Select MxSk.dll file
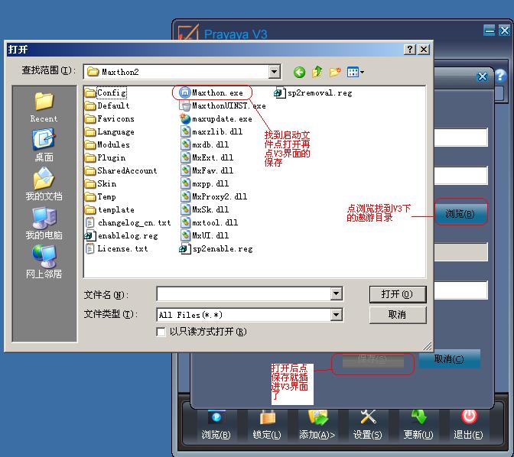This screenshot has height=457, width=514. click(x=204, y=209)
